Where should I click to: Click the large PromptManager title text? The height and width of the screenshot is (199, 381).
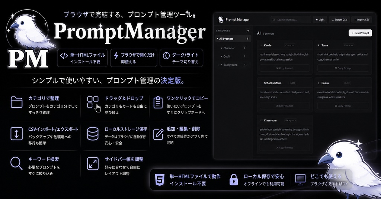129,32
